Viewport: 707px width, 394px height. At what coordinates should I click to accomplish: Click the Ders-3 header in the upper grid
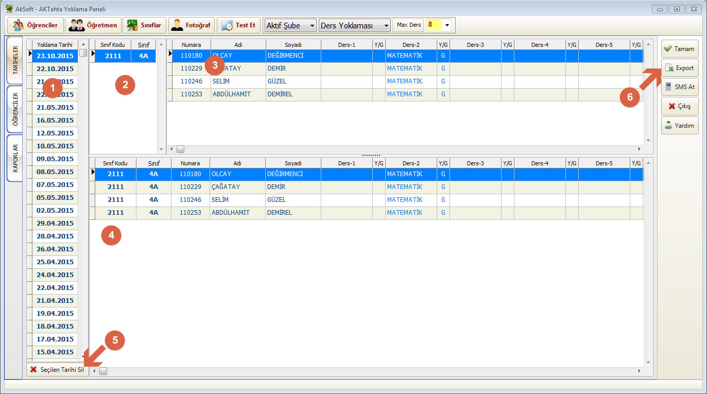[475, 44]
